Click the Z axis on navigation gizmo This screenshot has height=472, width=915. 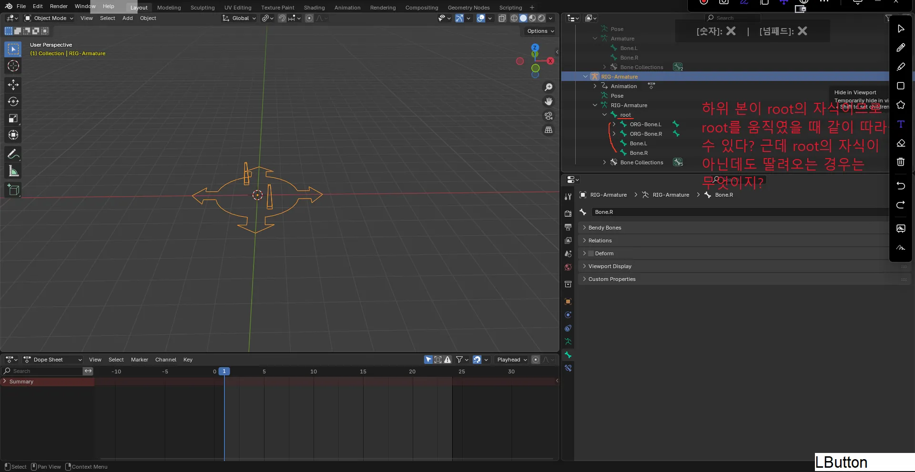coord(535,48)
